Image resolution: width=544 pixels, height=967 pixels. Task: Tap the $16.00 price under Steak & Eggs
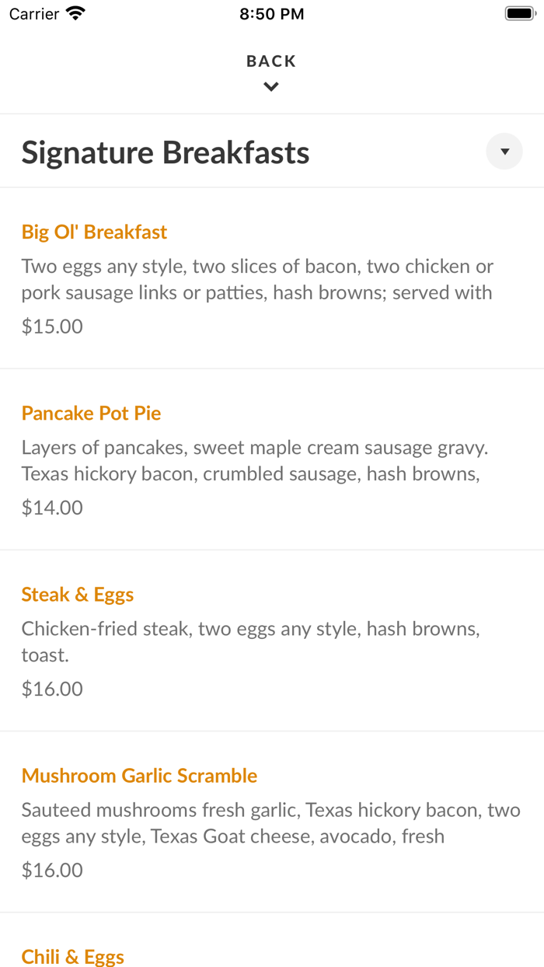point(51,688)
